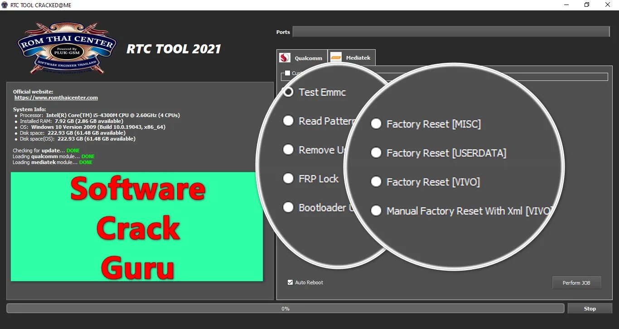Switch to the Qualcomm tab
Viewport: 619px width, 329px height.
coord(302,58)
